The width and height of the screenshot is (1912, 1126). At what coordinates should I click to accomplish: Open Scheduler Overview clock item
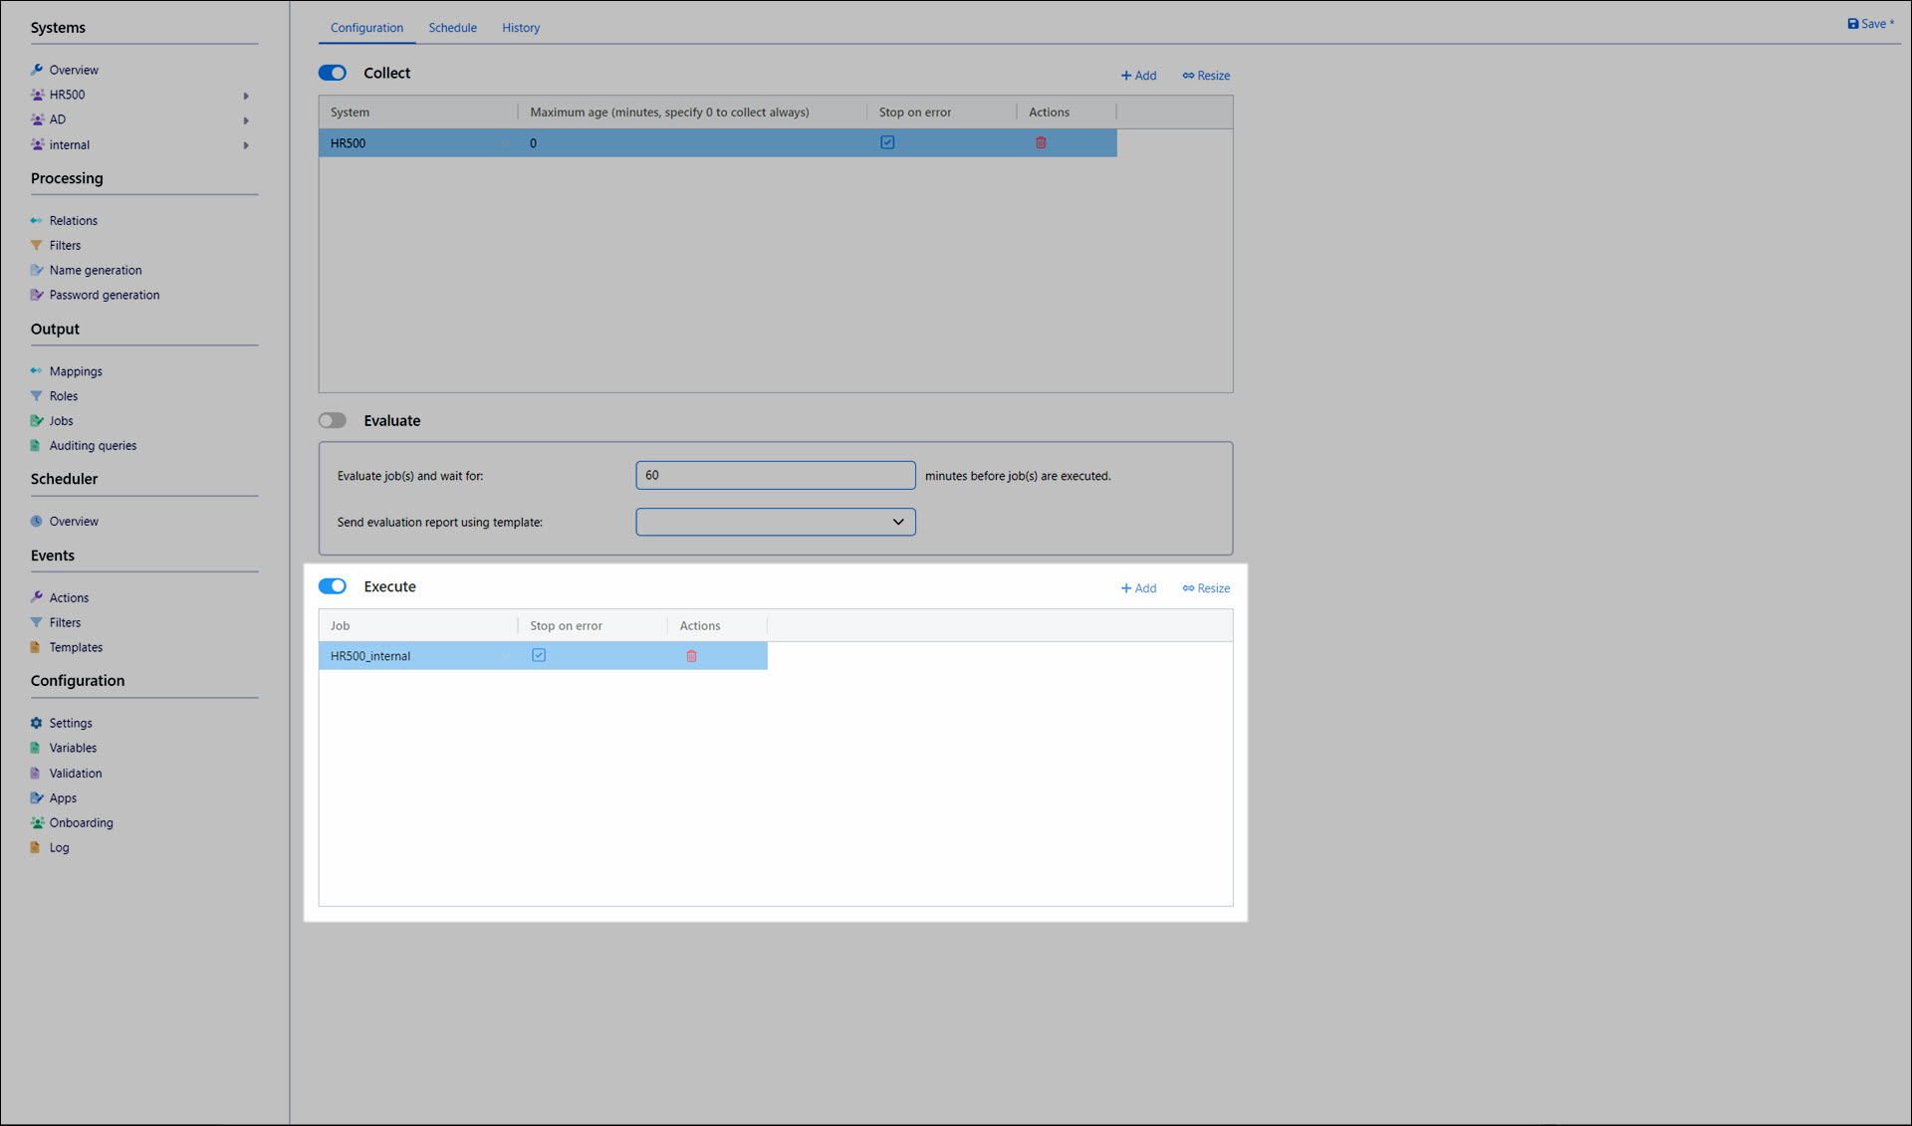coord(73,521)
